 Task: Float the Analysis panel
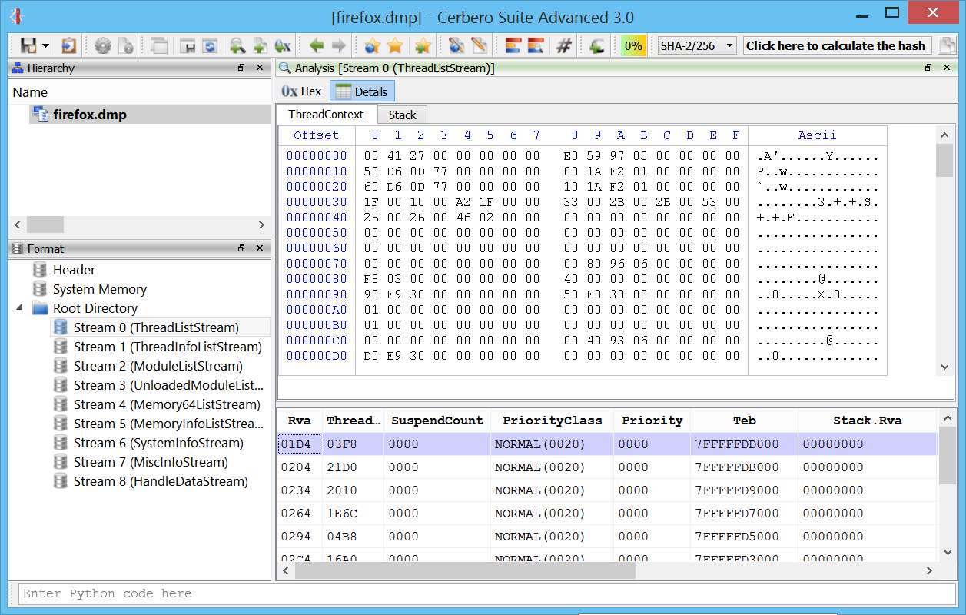pyautogui.click(x=928, y=68)
